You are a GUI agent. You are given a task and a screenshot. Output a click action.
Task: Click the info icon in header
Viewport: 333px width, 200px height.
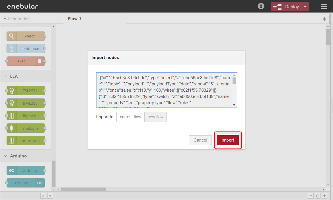(x=261, y=6)
